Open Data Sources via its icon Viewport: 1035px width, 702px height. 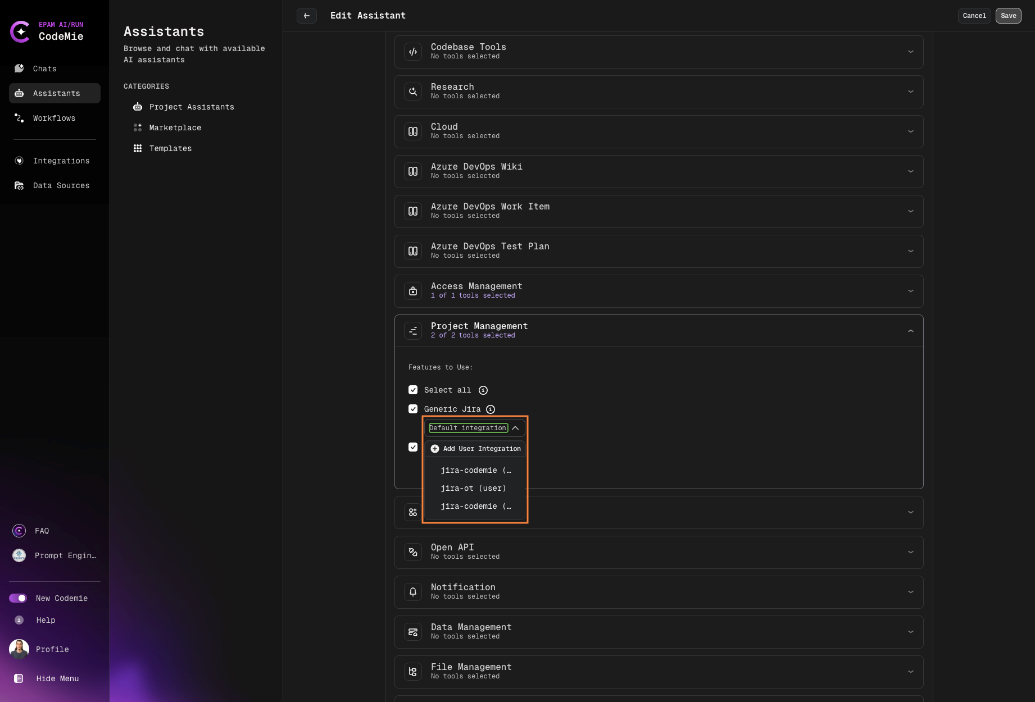point(19,185)
